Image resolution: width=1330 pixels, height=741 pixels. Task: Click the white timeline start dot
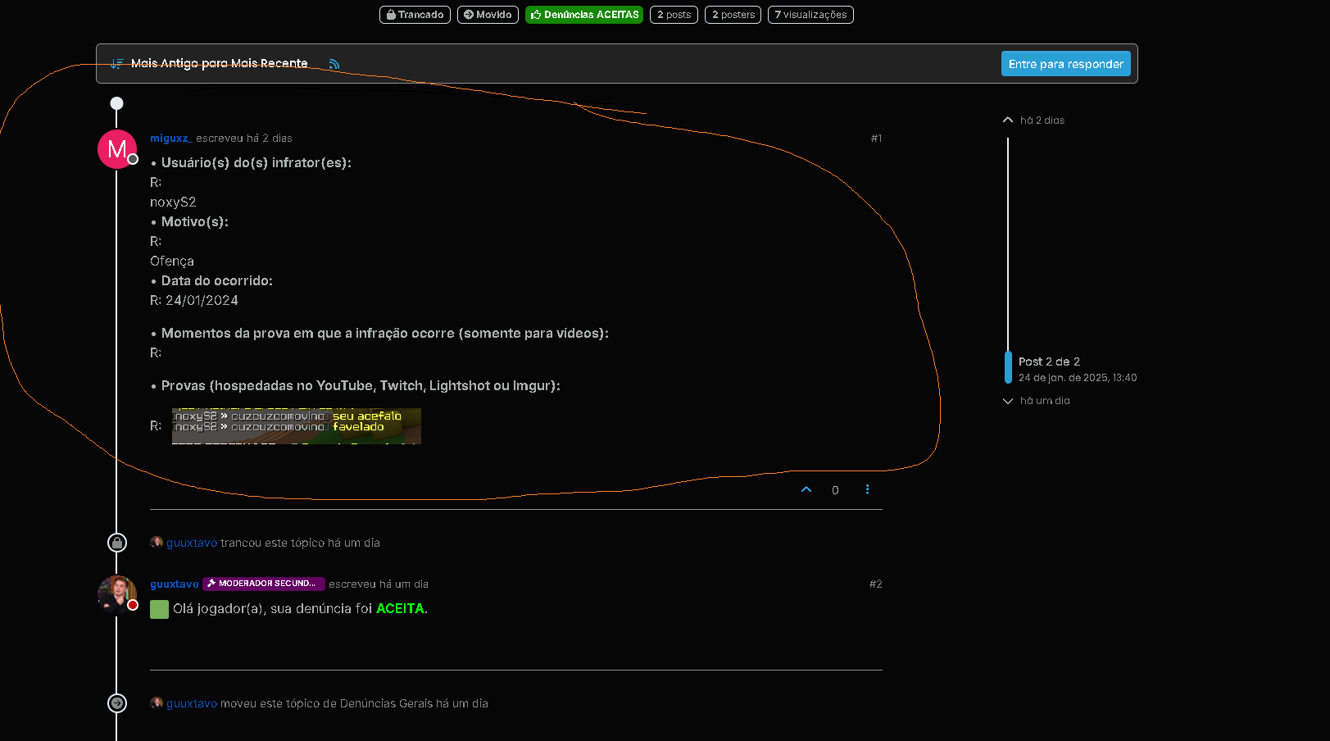click(x=117, y=103)
